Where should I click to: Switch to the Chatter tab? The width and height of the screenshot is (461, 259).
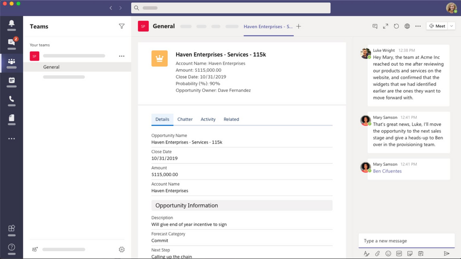[x=185, y=119]
